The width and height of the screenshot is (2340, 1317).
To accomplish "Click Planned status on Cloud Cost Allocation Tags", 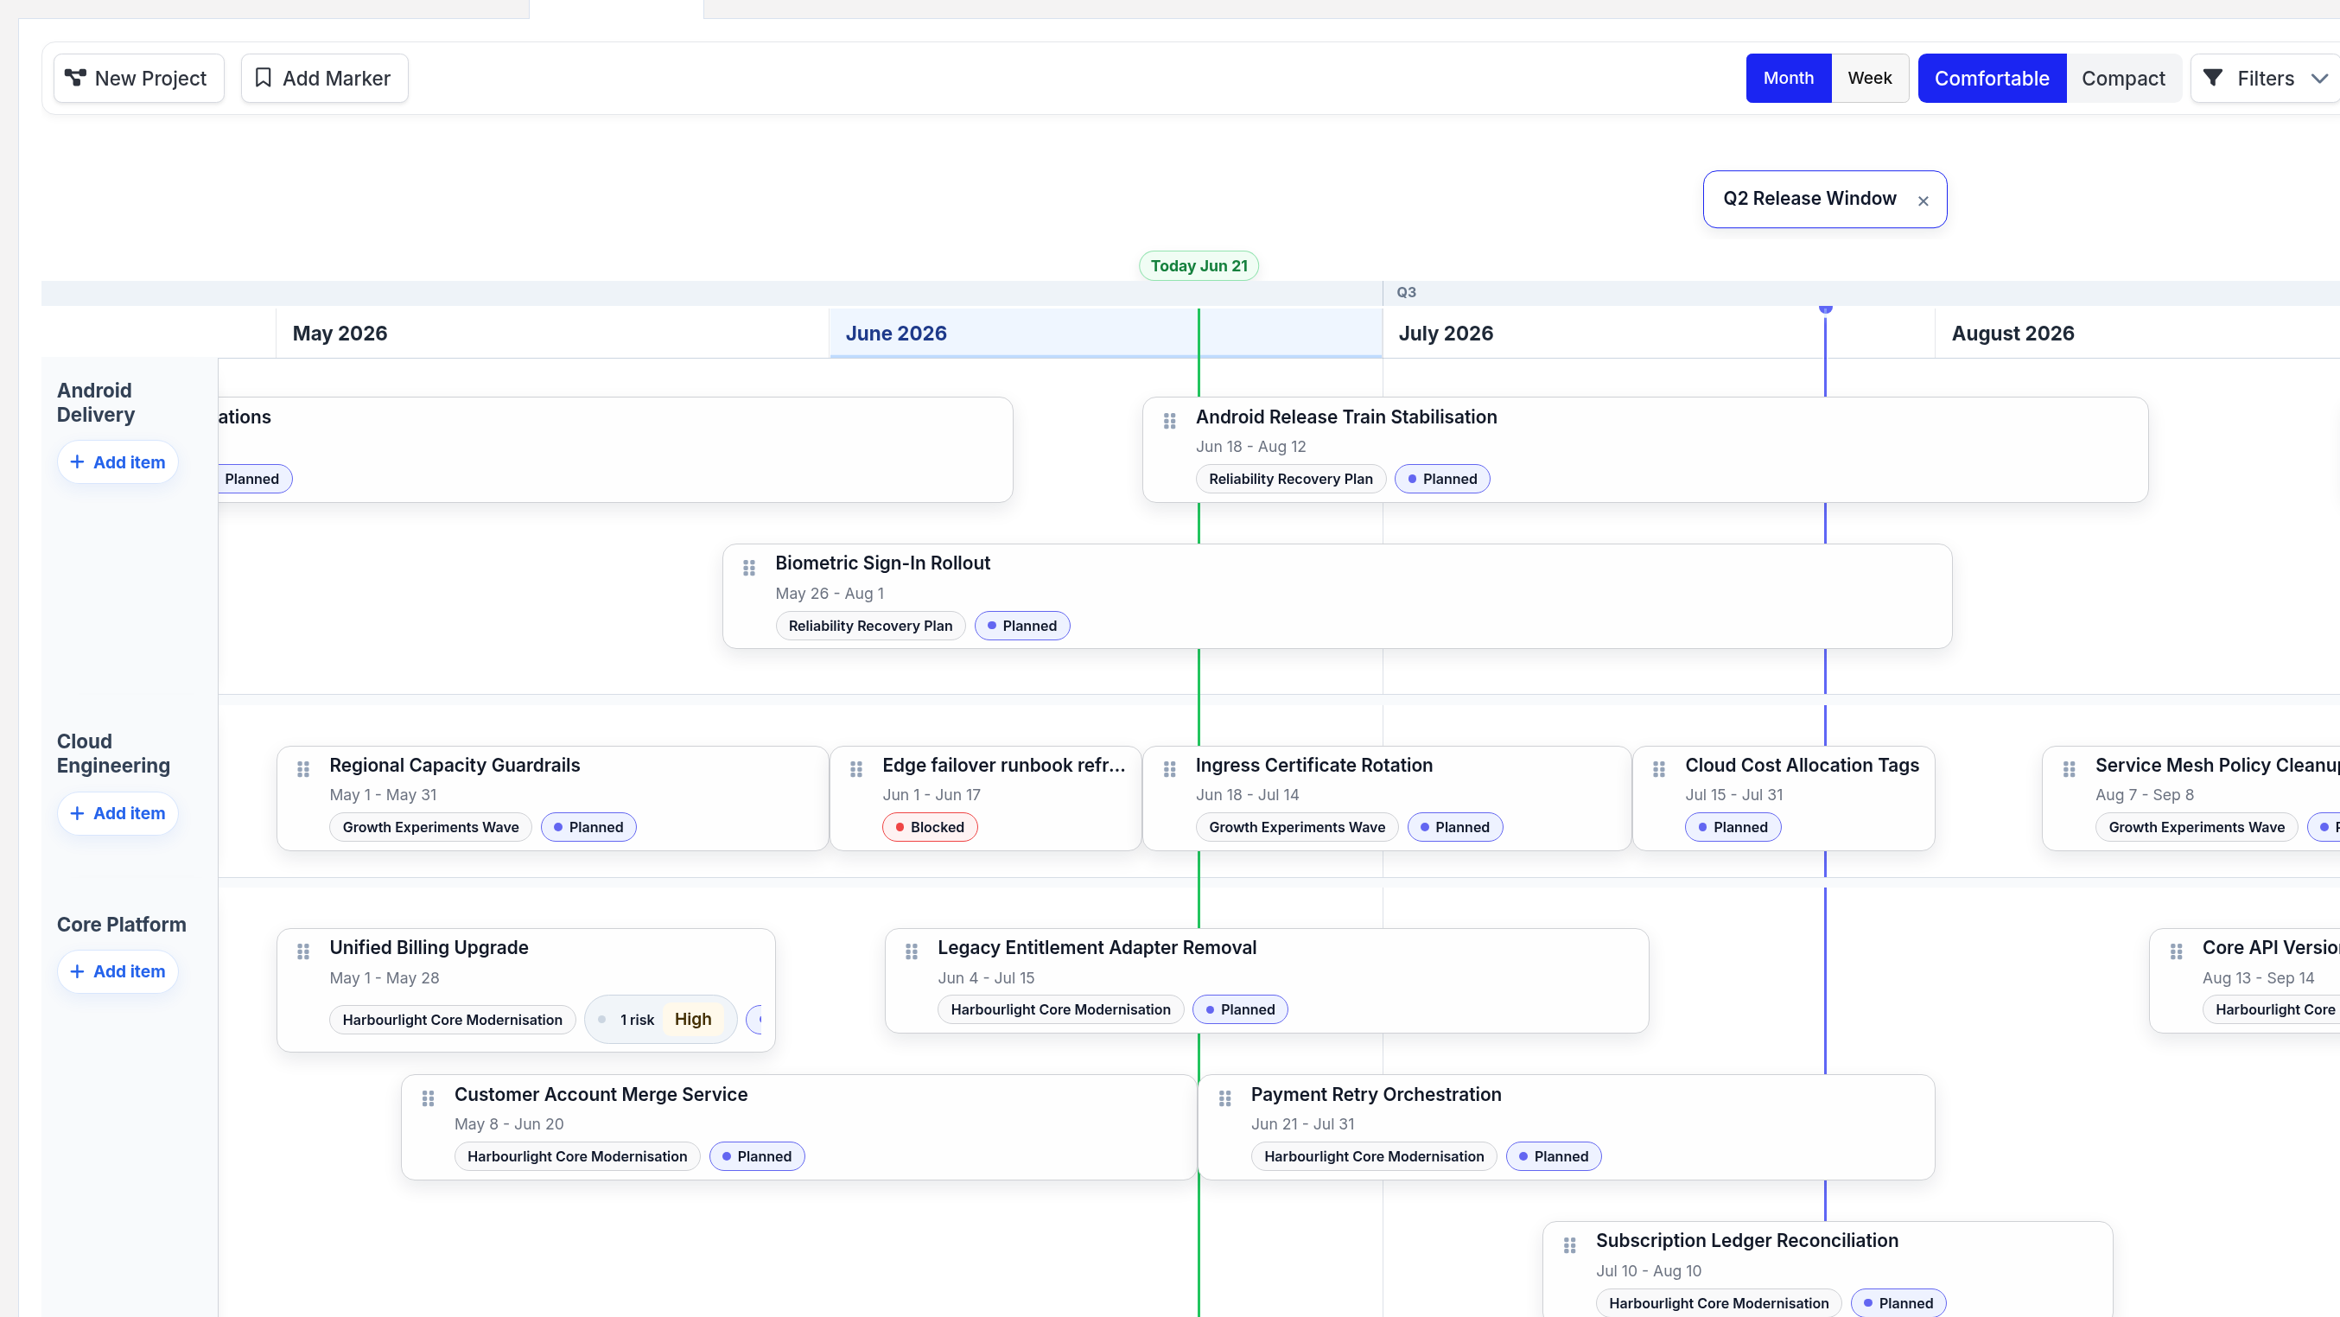I will click(1733, 827).
